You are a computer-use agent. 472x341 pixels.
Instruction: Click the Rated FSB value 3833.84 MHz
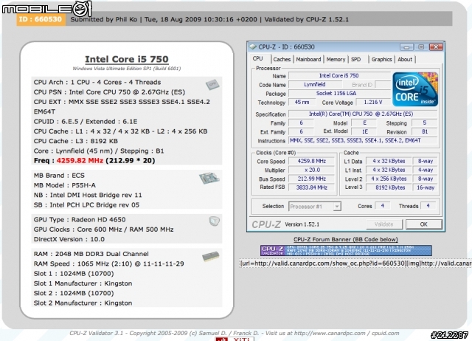pyautogui.click(x=311, y=187)
